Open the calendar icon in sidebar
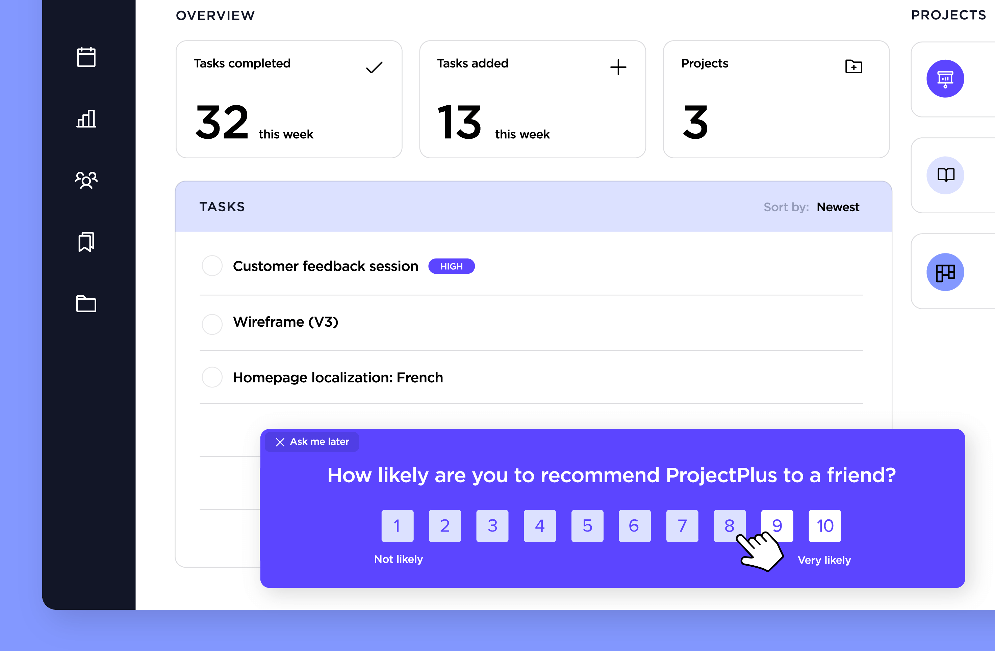The height and width of the screenshot is (651, 995). click(86, 57)
